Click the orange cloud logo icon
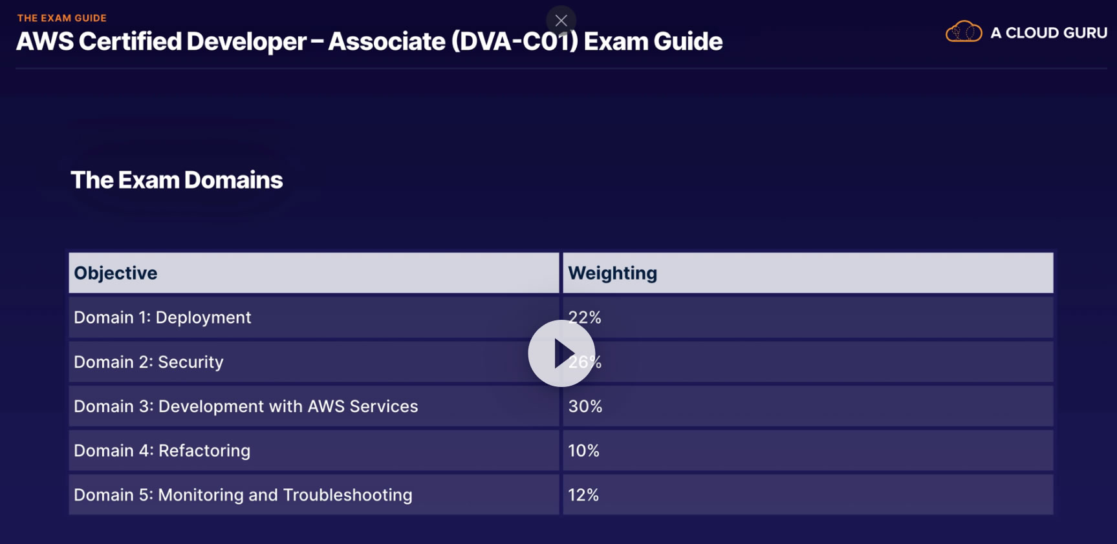This screenshot has height=544, width=1117. click(x=963, y=32)
